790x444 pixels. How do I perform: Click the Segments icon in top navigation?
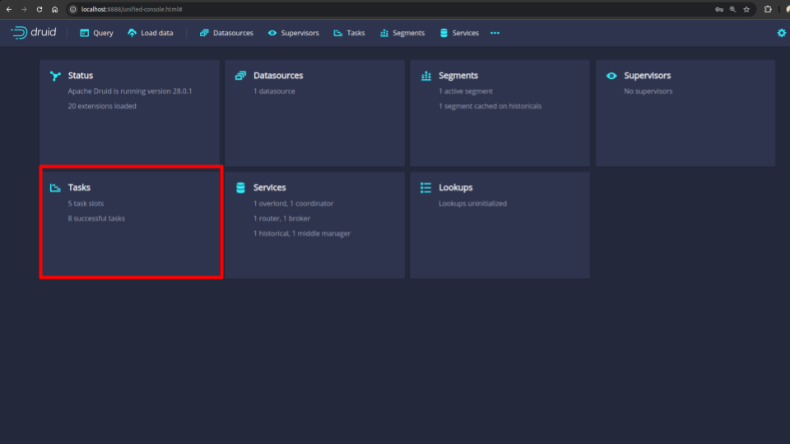(384, 33)
